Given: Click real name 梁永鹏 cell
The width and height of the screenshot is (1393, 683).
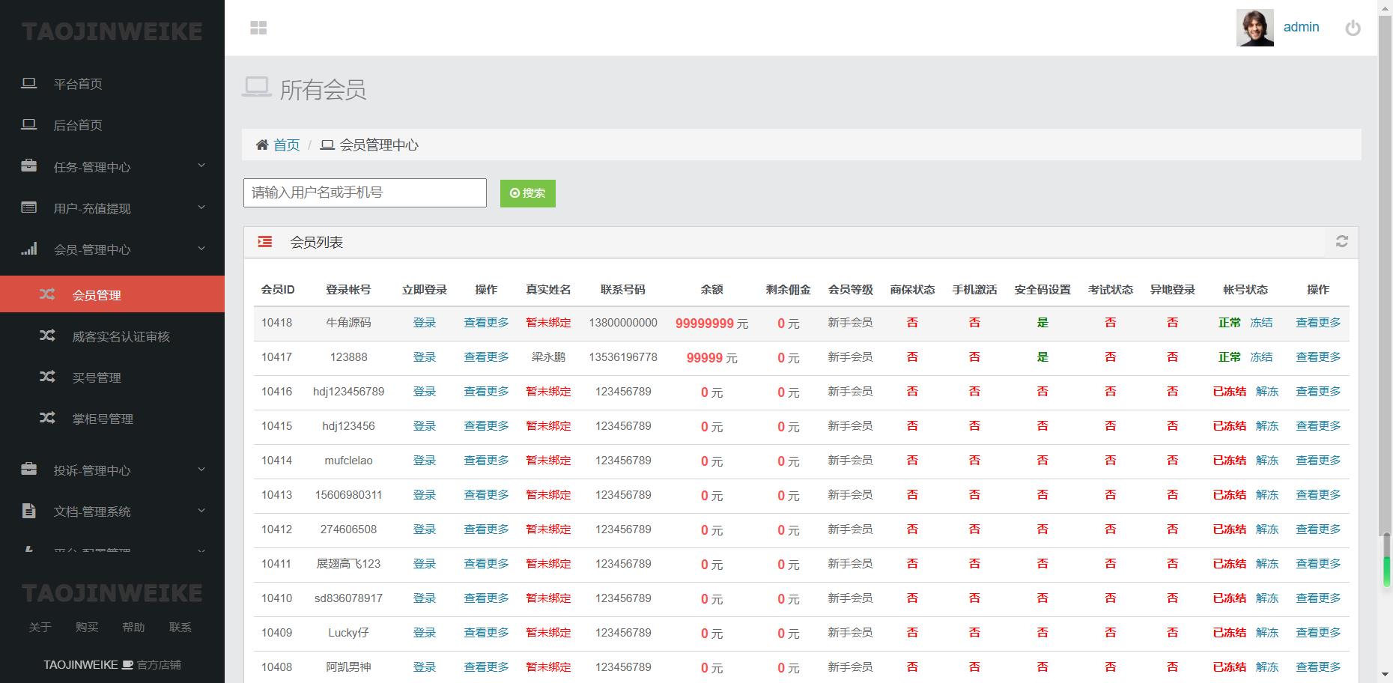Looking at the screenshot, I should coord(548,357).
